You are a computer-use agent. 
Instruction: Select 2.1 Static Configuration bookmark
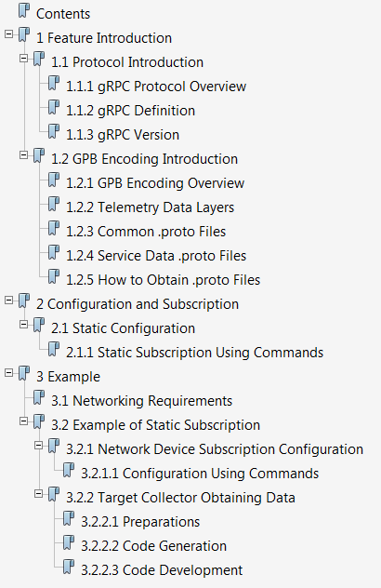coord(123,328)
